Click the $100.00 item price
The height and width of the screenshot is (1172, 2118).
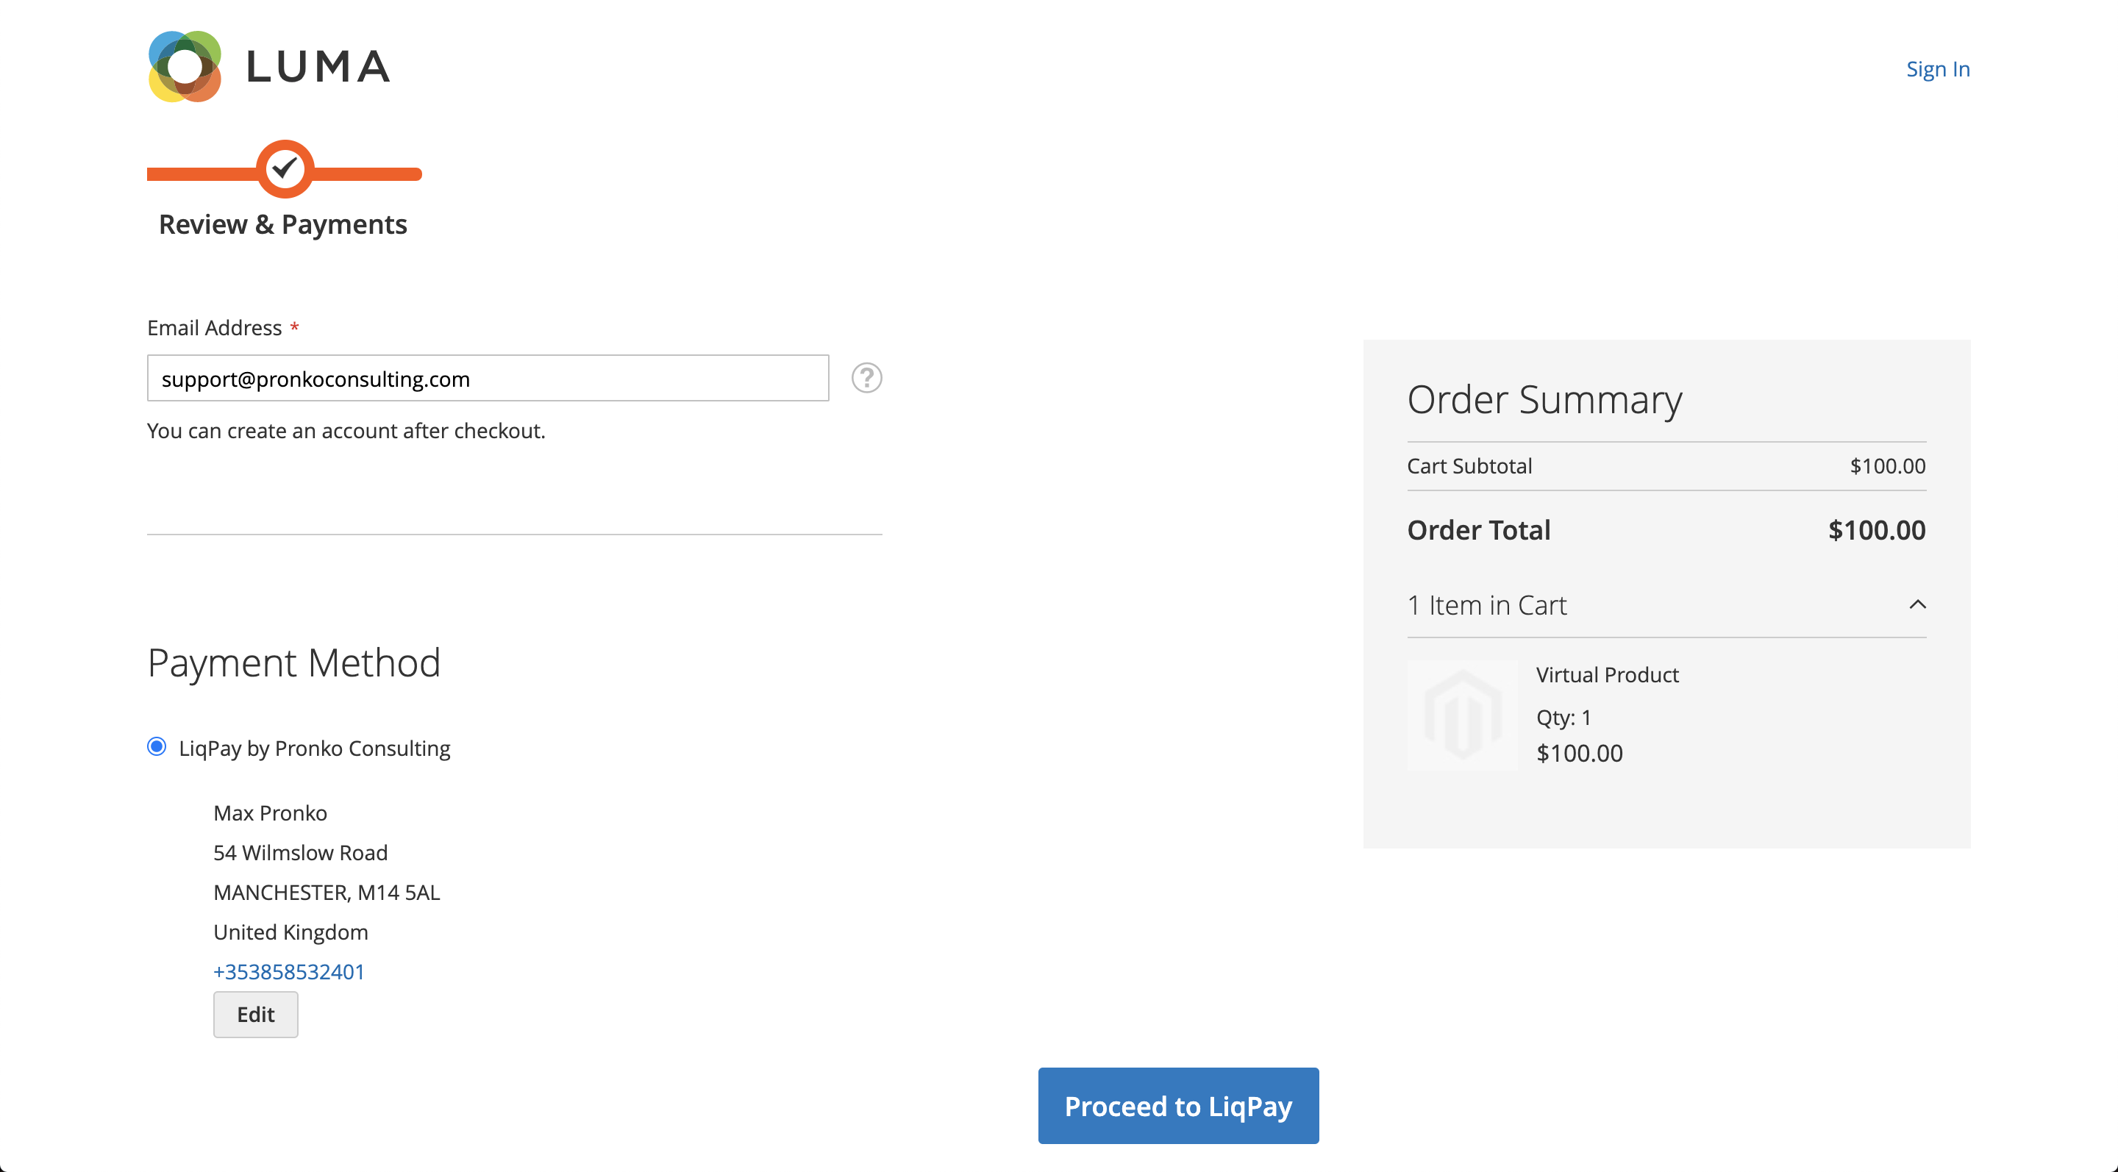(x=1580, y=752)
